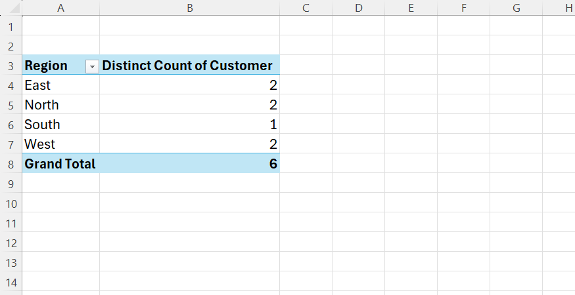Select column C header
575x295 pixels.
306,8
